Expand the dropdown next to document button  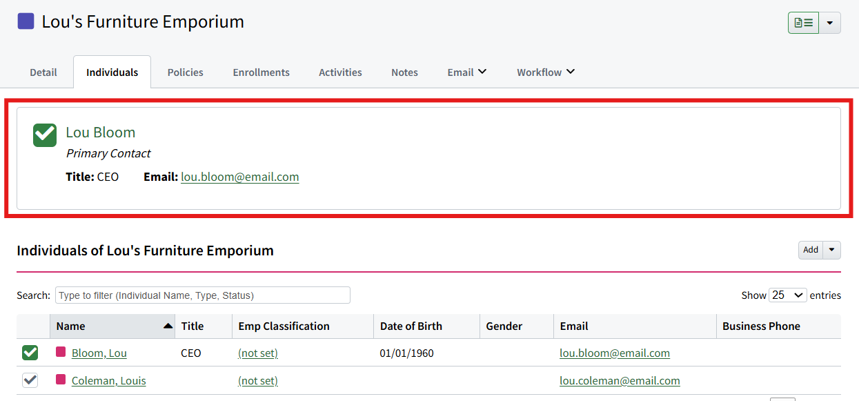coord(829,23)
